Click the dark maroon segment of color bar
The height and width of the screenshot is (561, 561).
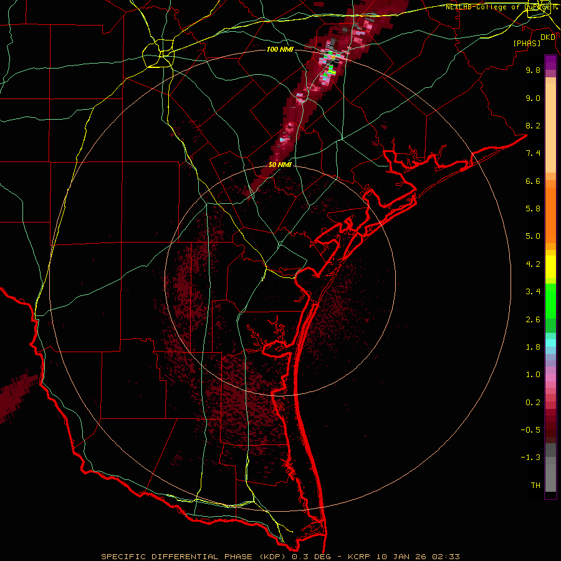pos(550,429)
